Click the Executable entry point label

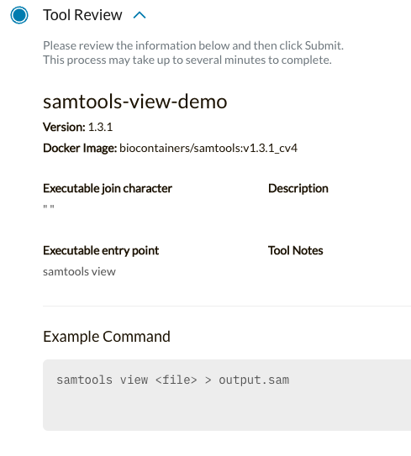coord(101,250)
